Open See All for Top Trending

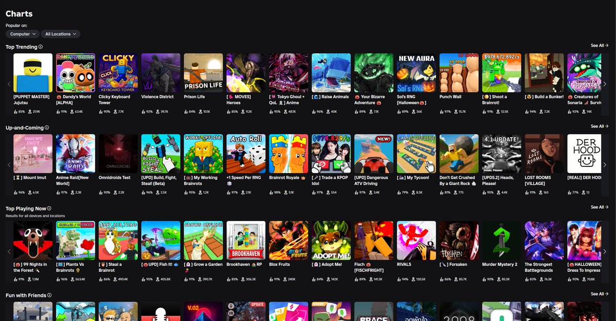(600, 46)
